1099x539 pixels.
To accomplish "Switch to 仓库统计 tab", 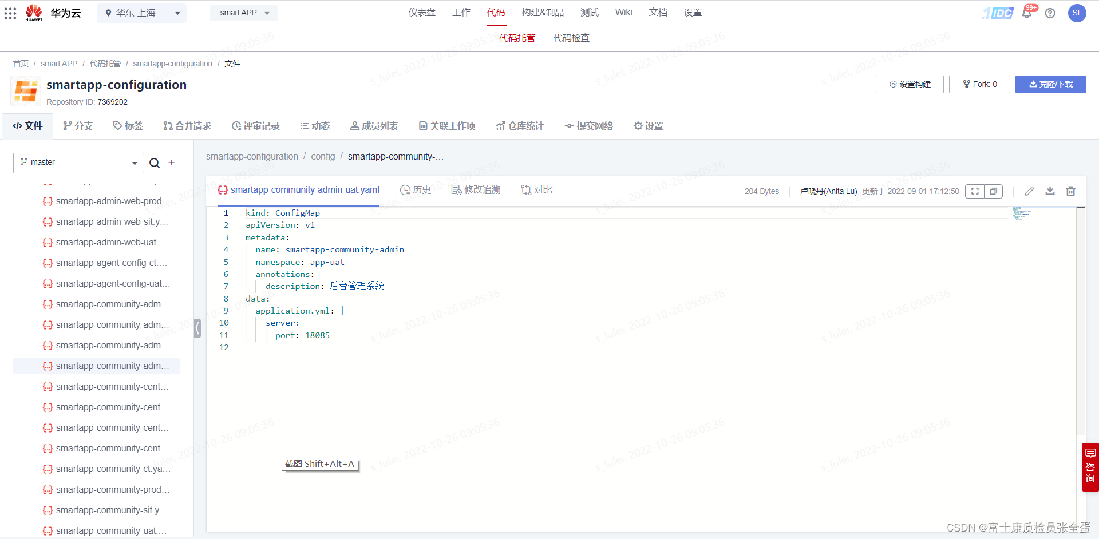I will pyautogui.click(x=520, y=126).
